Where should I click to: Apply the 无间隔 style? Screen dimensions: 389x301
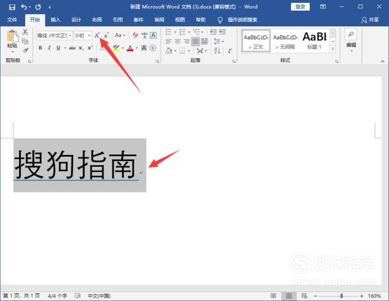pos(285,41)
